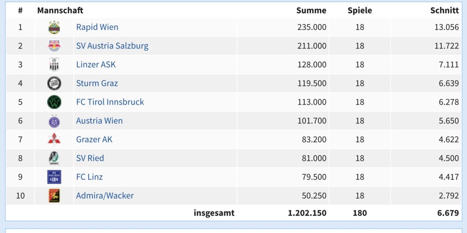
Task: Follow the FC Tirol Innsbruck link
Action: coord(110,102)
